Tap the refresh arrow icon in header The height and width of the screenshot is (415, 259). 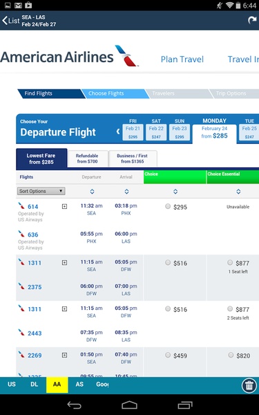click(252, 20)
